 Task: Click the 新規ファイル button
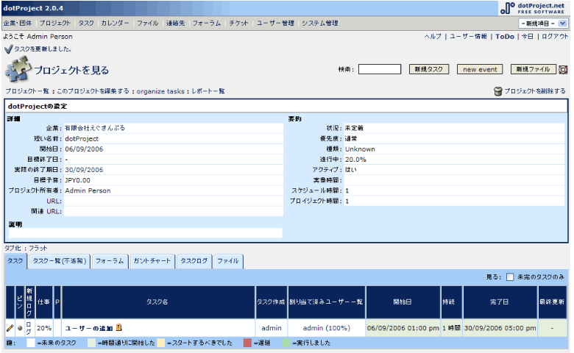(x=533, y=69)
